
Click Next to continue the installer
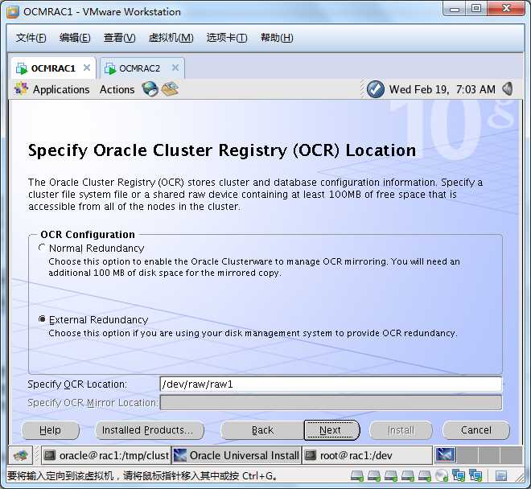pos(331,430)
